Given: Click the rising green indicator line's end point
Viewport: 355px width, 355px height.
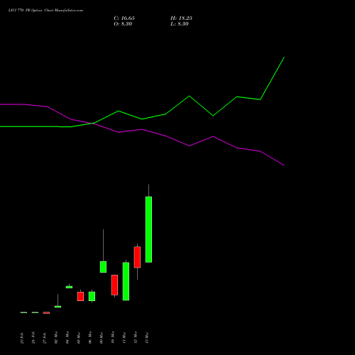Looking at the screenshot, I should point(284,58).
